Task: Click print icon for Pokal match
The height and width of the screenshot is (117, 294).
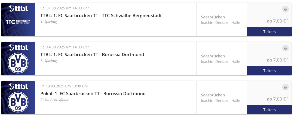Action: pos(285,87)
